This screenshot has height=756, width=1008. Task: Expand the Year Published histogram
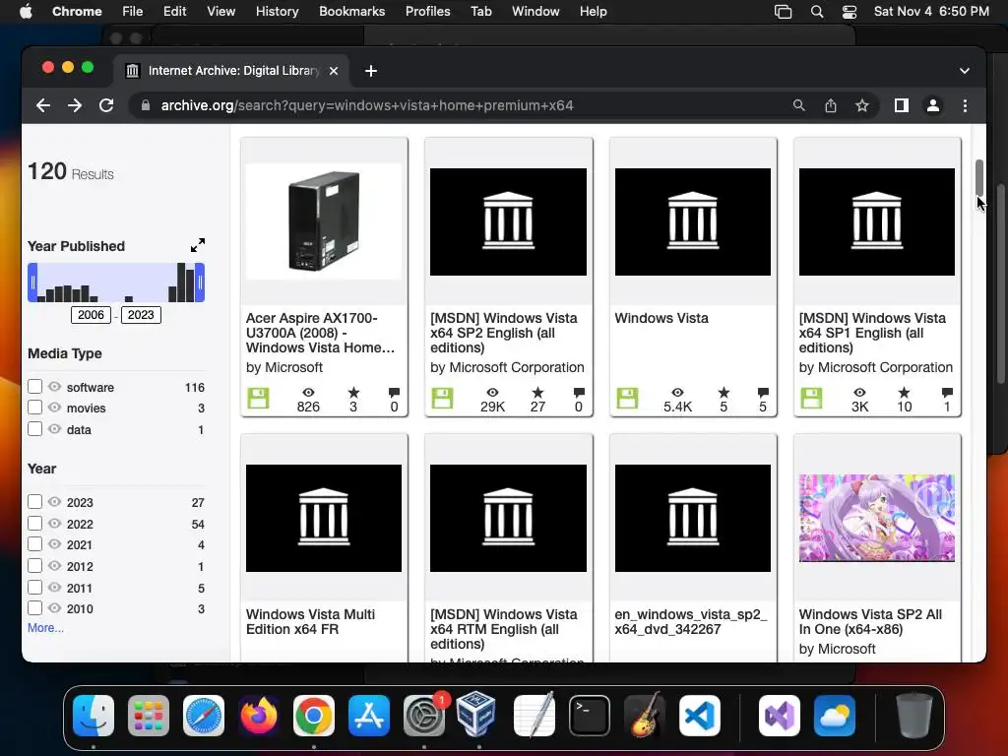[197, 245]
